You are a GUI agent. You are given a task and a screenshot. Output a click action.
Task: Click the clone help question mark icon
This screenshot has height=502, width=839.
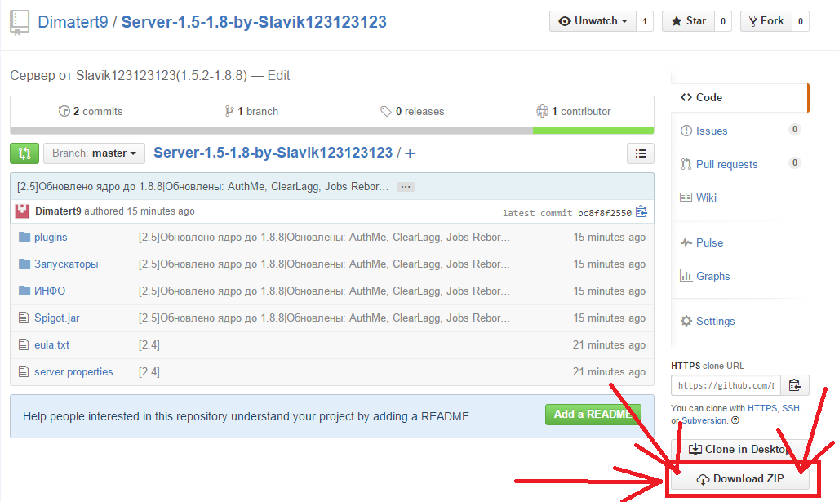tap(735, 420)
